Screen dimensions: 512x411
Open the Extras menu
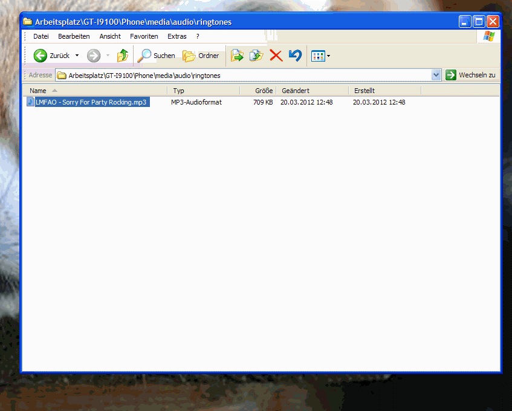[177, 36]
